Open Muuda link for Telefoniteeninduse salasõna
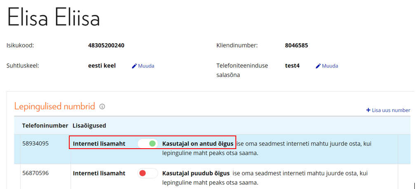 coord(330,66)
